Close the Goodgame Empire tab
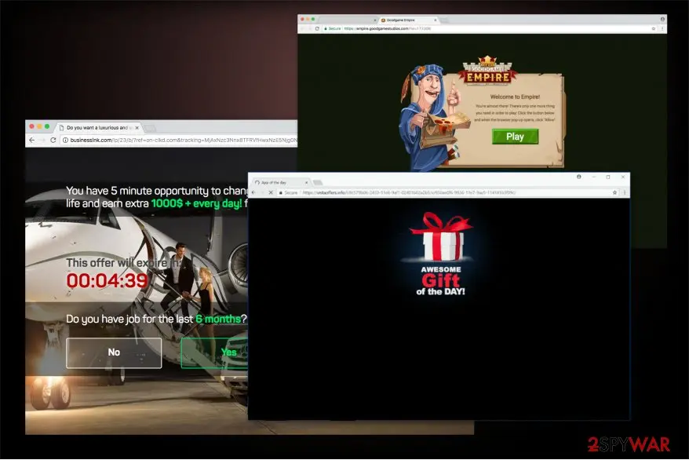Viewport: 689px width, 460px height. click(x=436, y=20)
